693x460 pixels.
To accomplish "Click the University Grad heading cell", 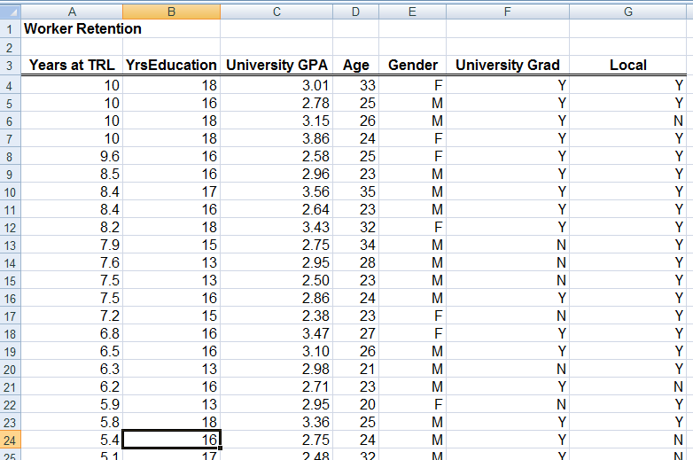I will point(508,66).
